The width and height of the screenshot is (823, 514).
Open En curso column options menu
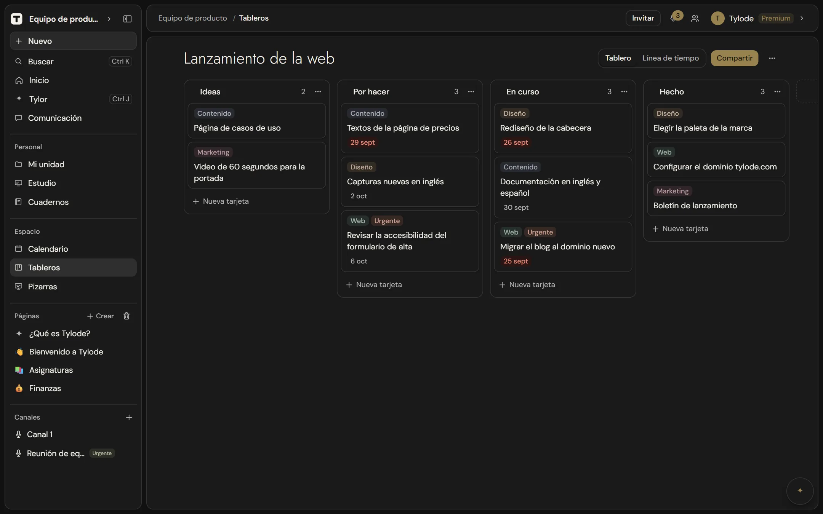(624, 91)
